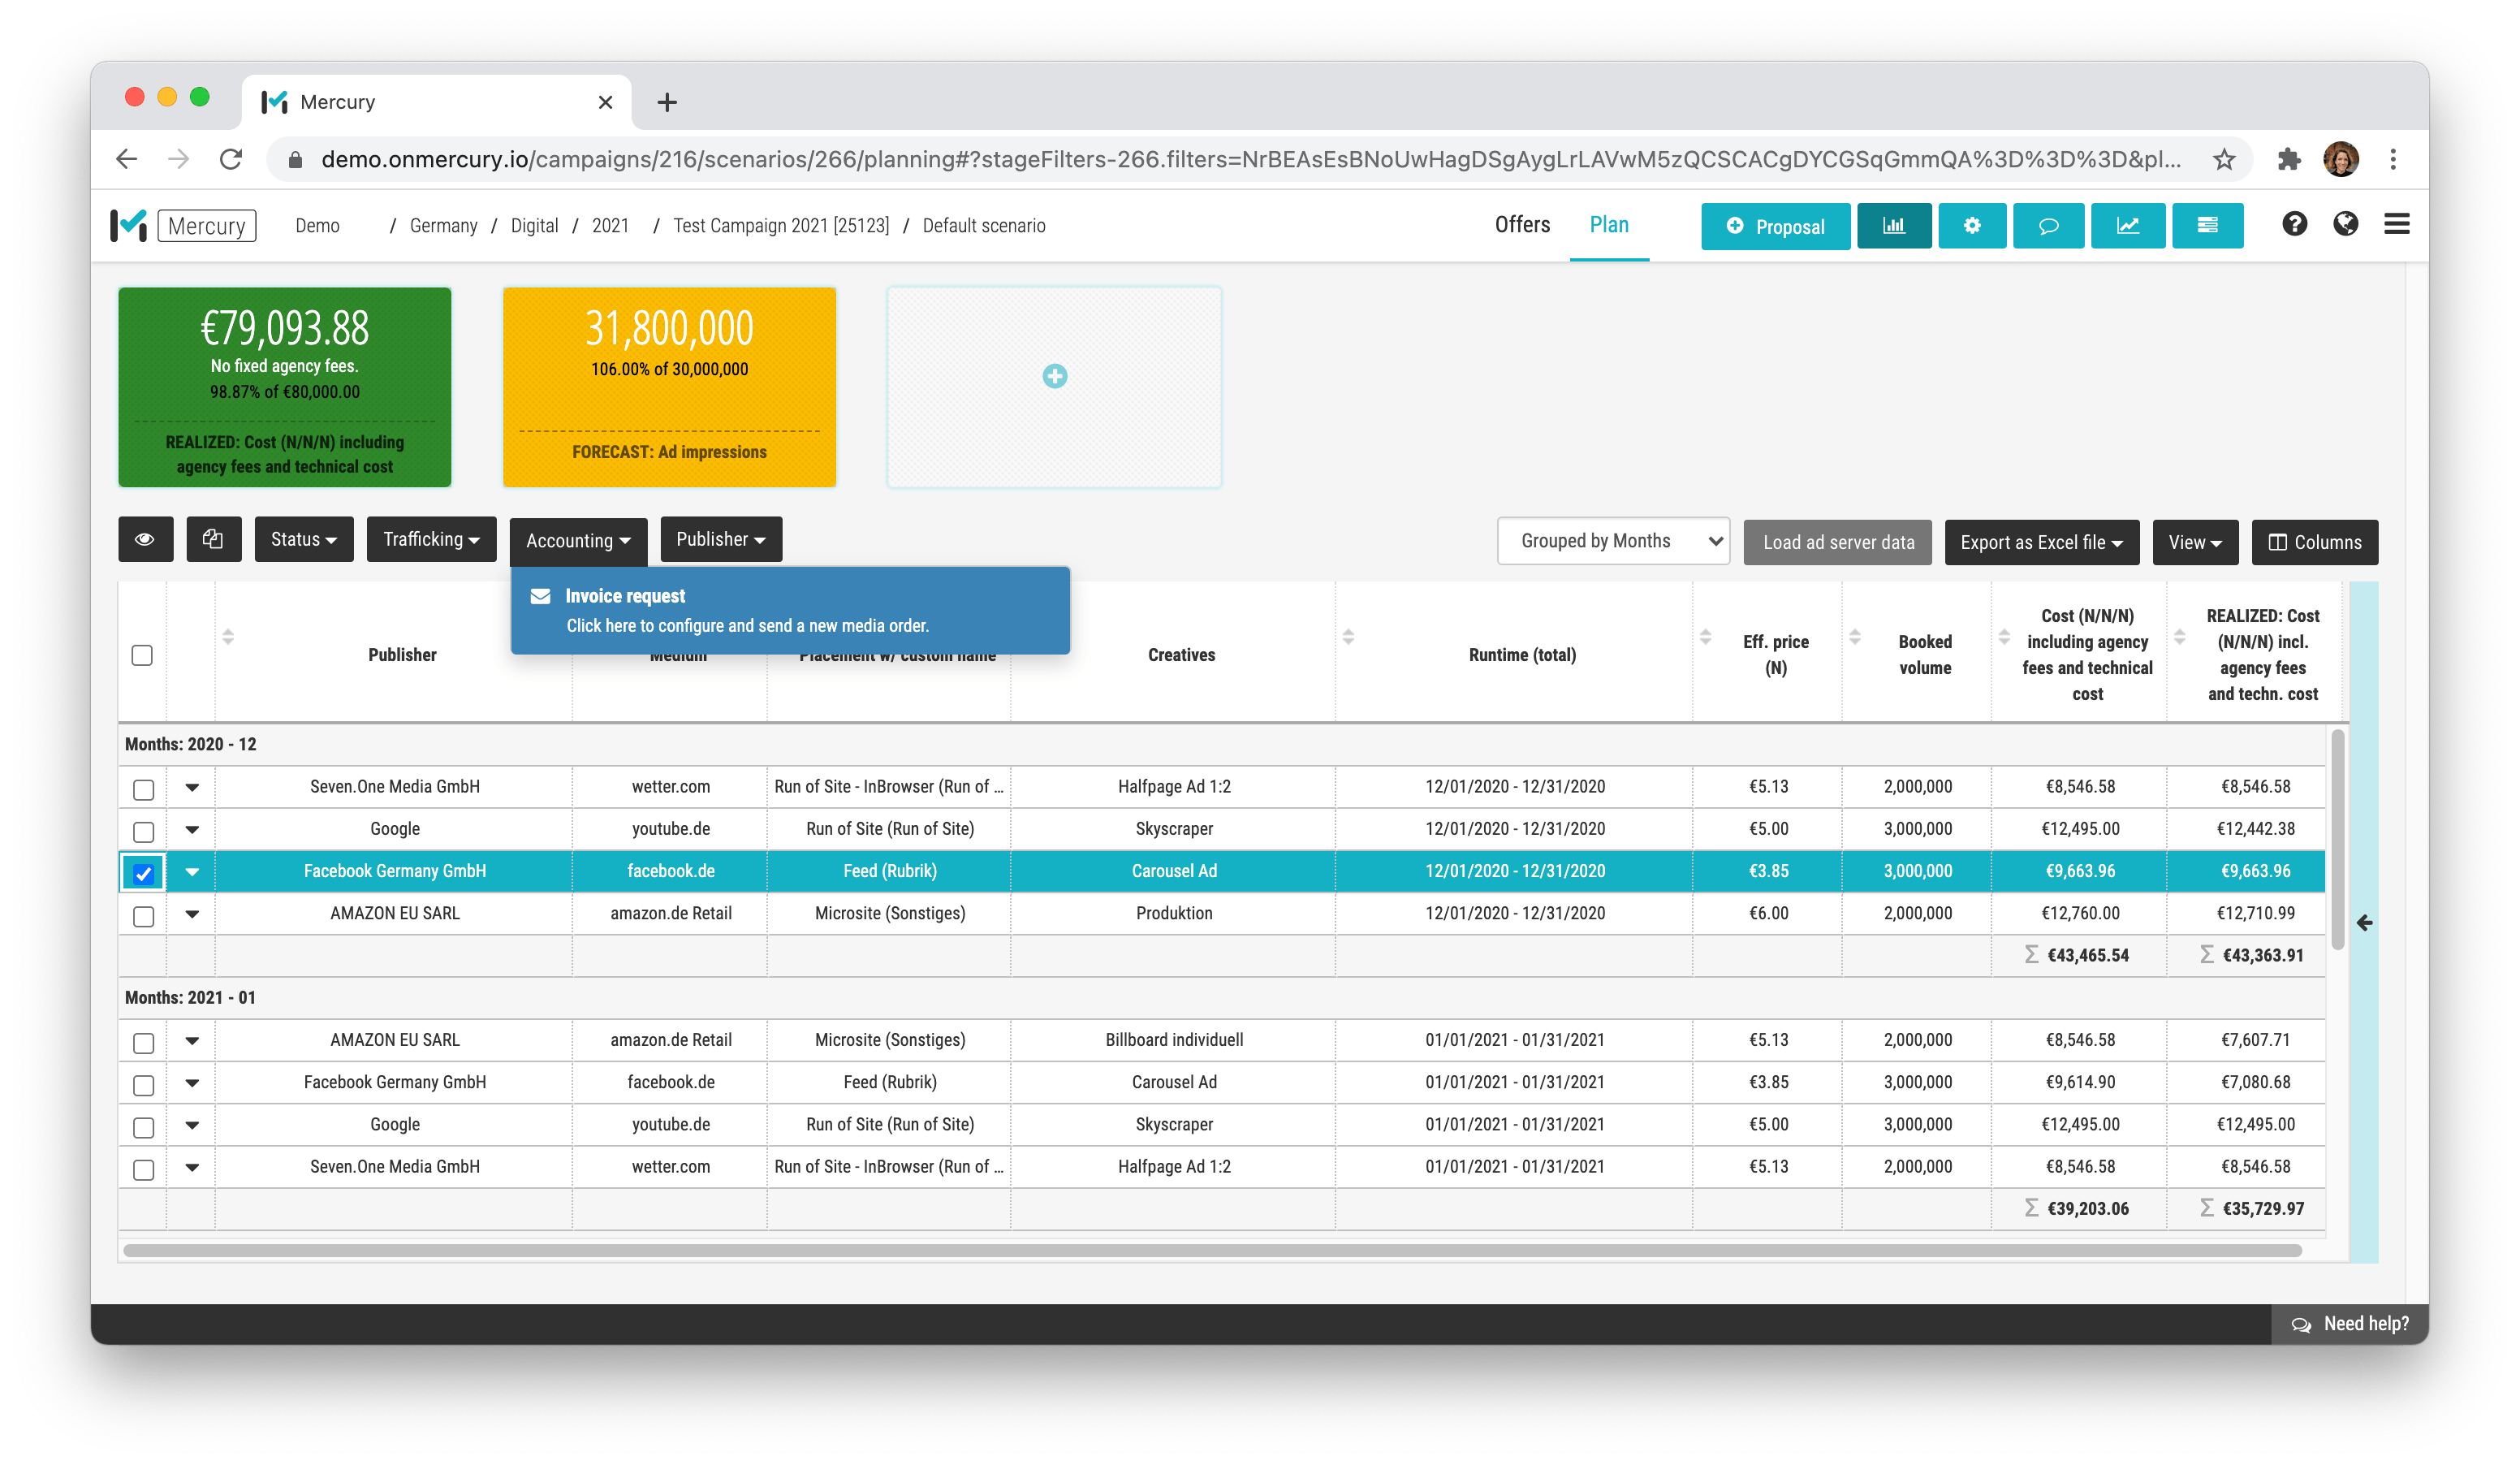Open the settings gear icon button
Image resolution: width=2520 pixels, height=1465 pixels.
(1971, 226)
